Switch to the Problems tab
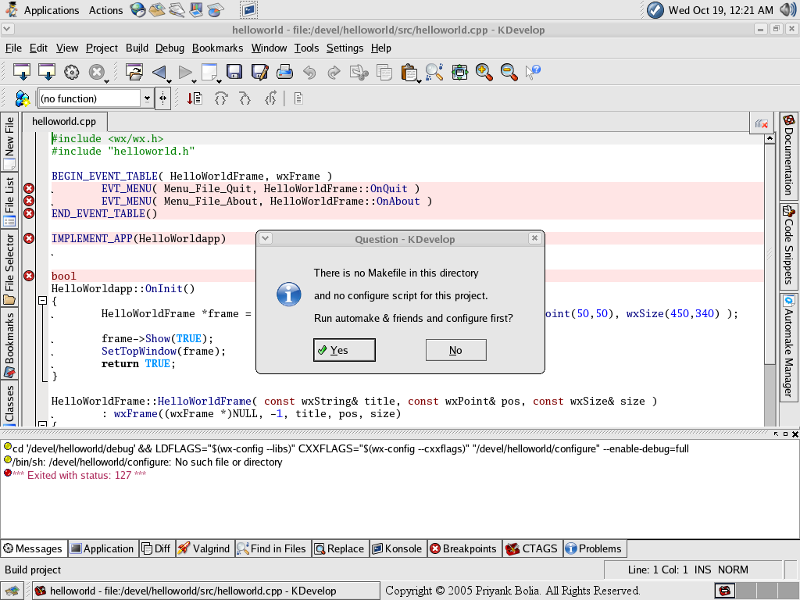 pos(594,548)
